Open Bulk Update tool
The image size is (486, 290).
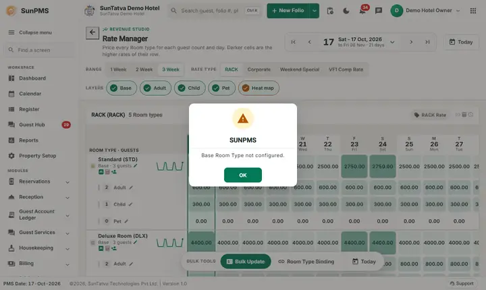click(x=246, y=262)
